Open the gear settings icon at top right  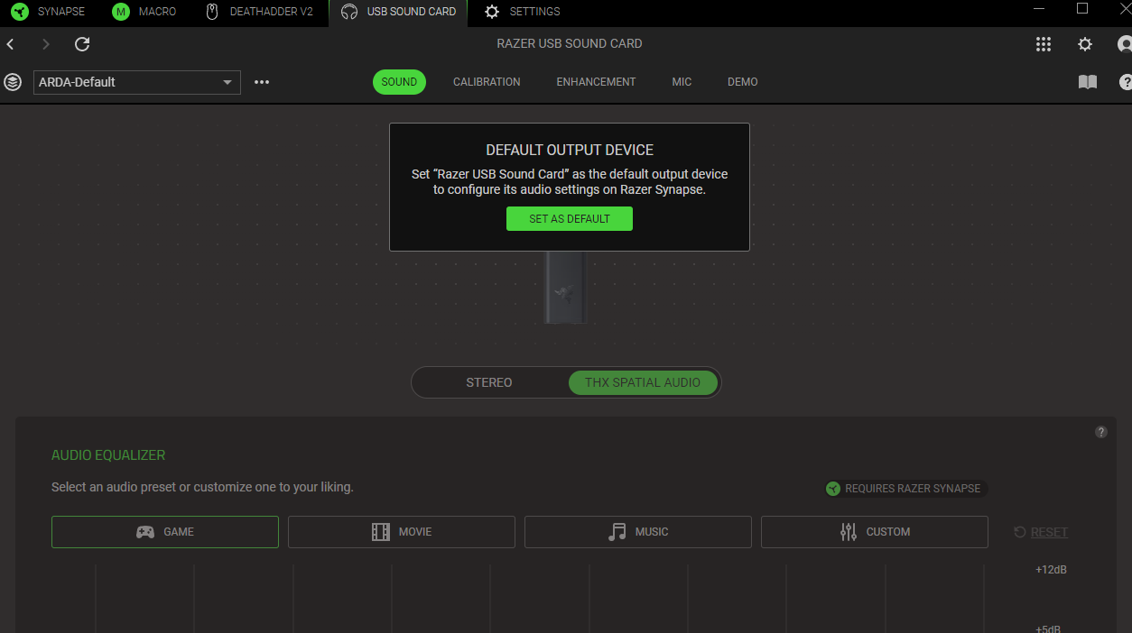coord(1085,44)
